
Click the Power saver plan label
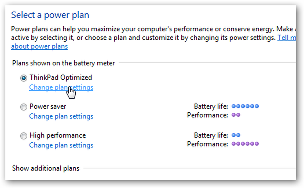pos(48,106)
